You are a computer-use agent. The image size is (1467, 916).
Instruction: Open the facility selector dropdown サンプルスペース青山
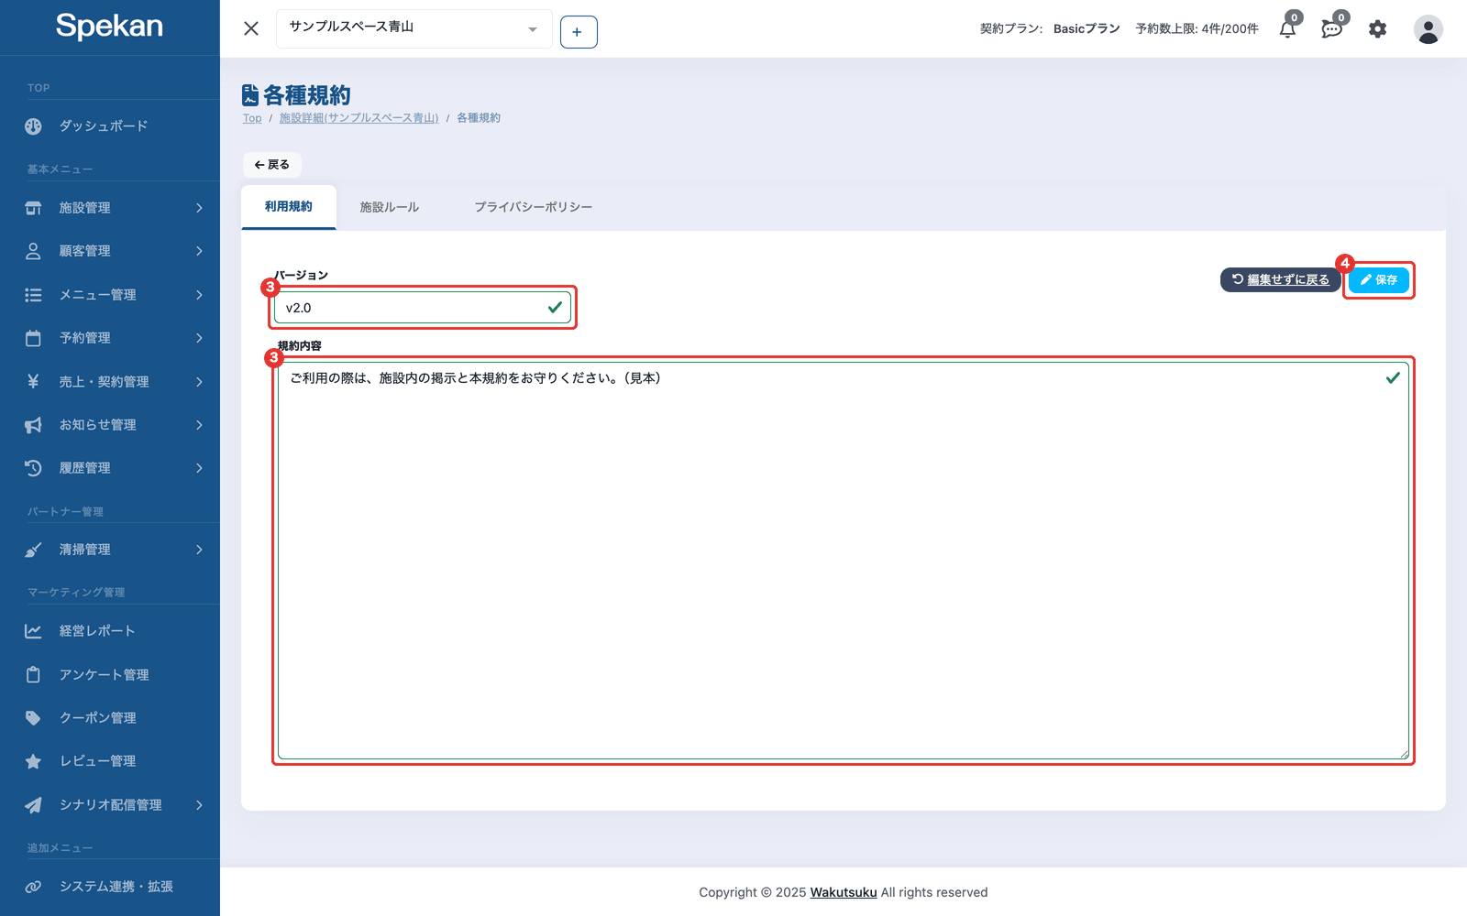(x=414, y=28)
